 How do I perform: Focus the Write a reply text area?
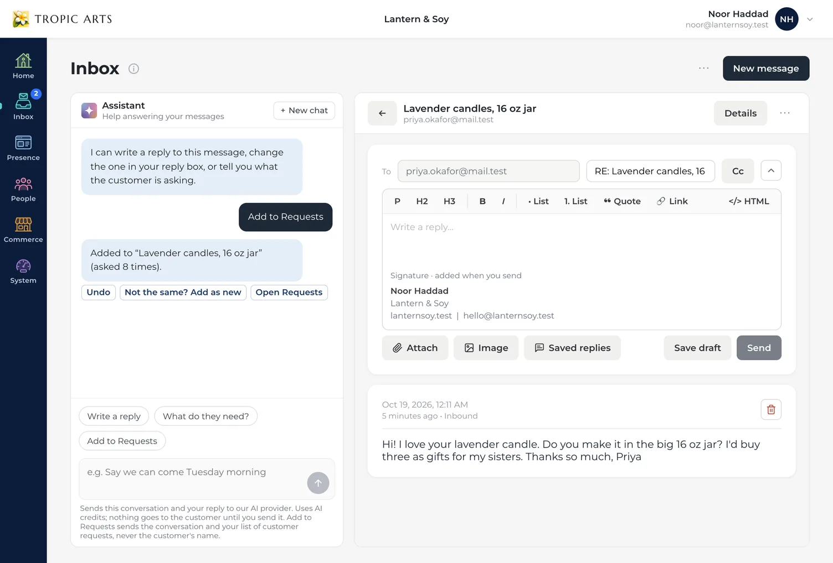click(582, 241)
